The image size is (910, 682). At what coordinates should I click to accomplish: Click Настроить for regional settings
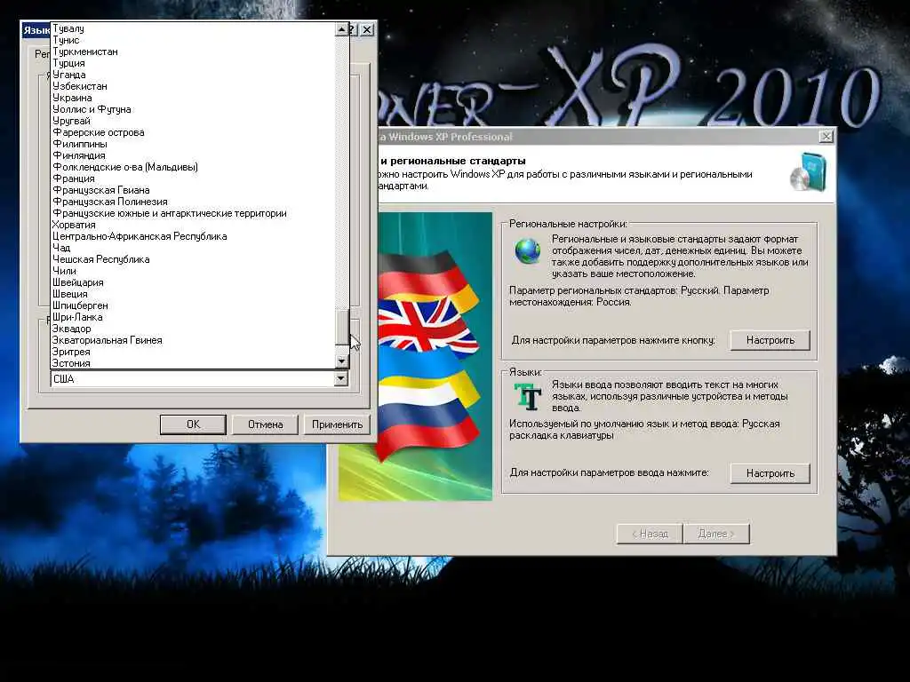tap(770, 340)
